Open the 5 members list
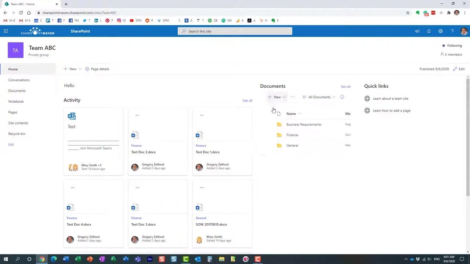The image size is (470, 264). [x=451, y=54]
